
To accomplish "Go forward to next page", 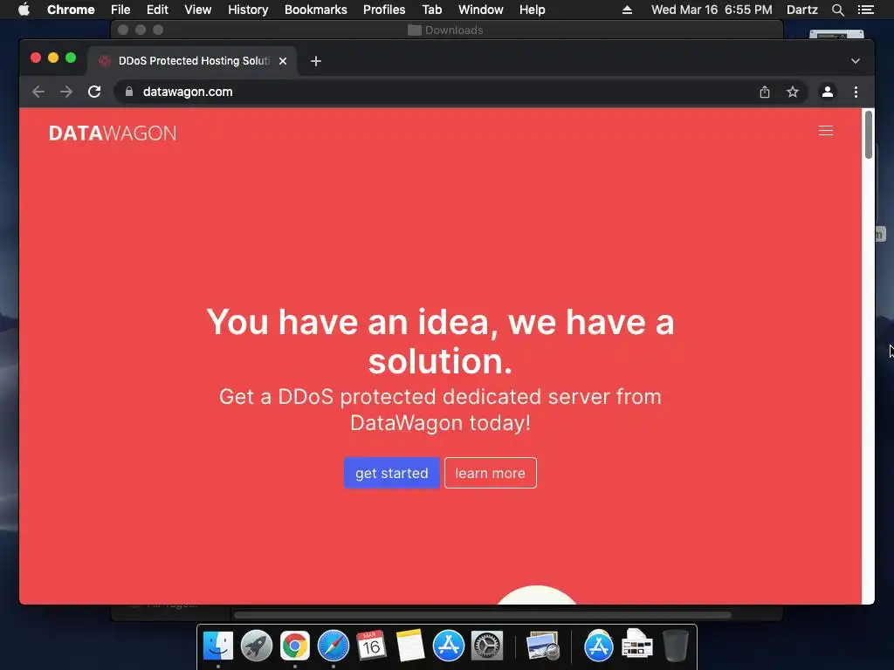I will click(x=66, y=92).
